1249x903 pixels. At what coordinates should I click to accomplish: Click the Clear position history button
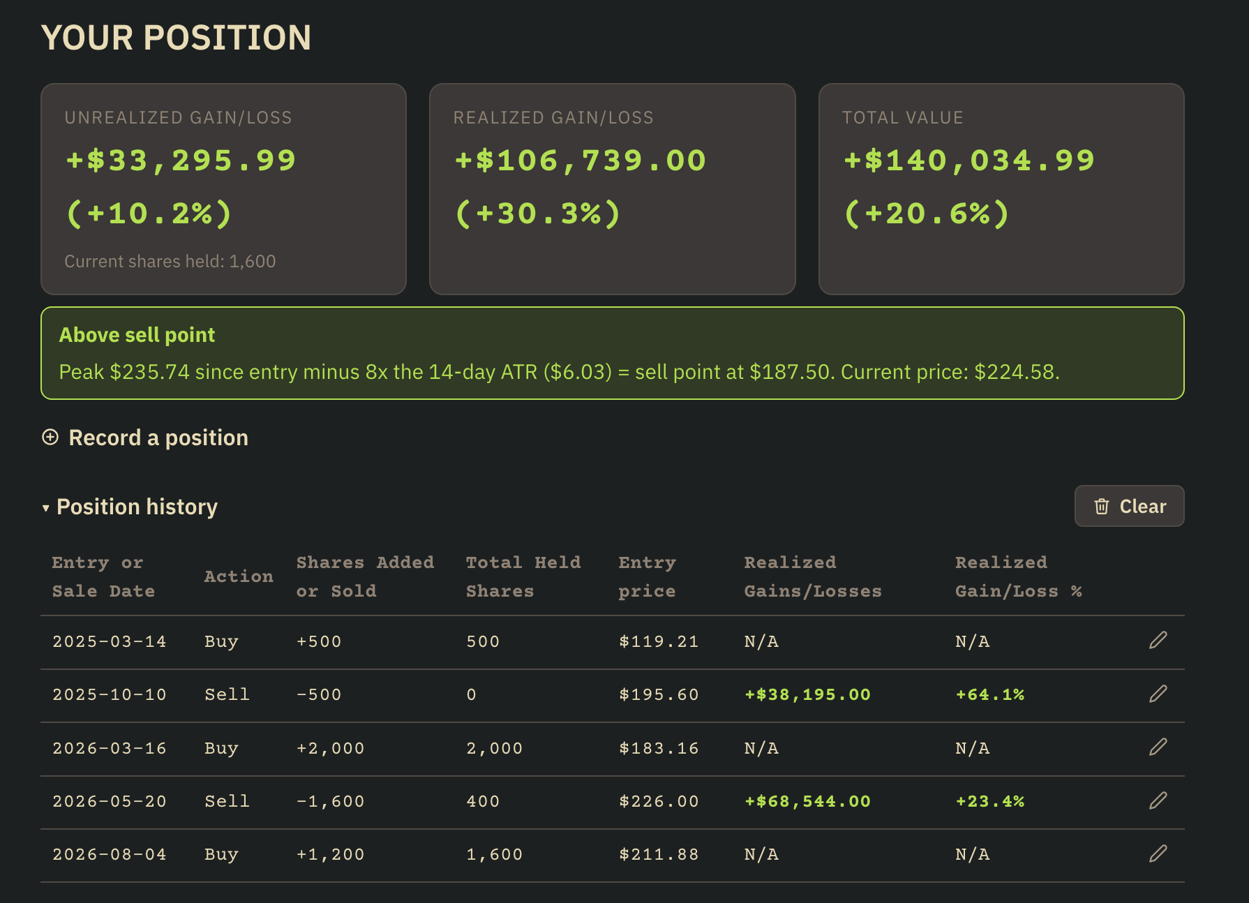(x=1129, y=506)
